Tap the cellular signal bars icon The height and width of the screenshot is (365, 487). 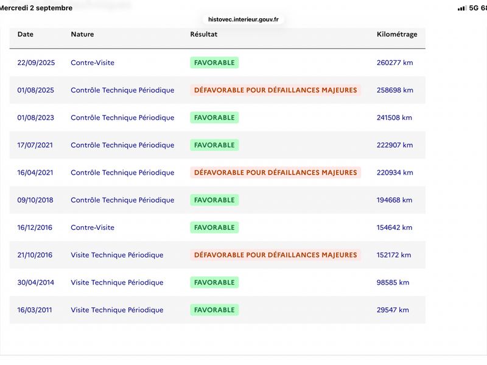click(462, 8)
